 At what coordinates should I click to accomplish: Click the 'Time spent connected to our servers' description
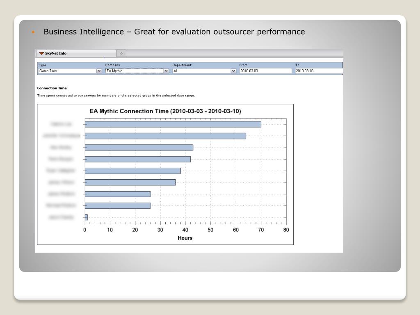(116, 96)
